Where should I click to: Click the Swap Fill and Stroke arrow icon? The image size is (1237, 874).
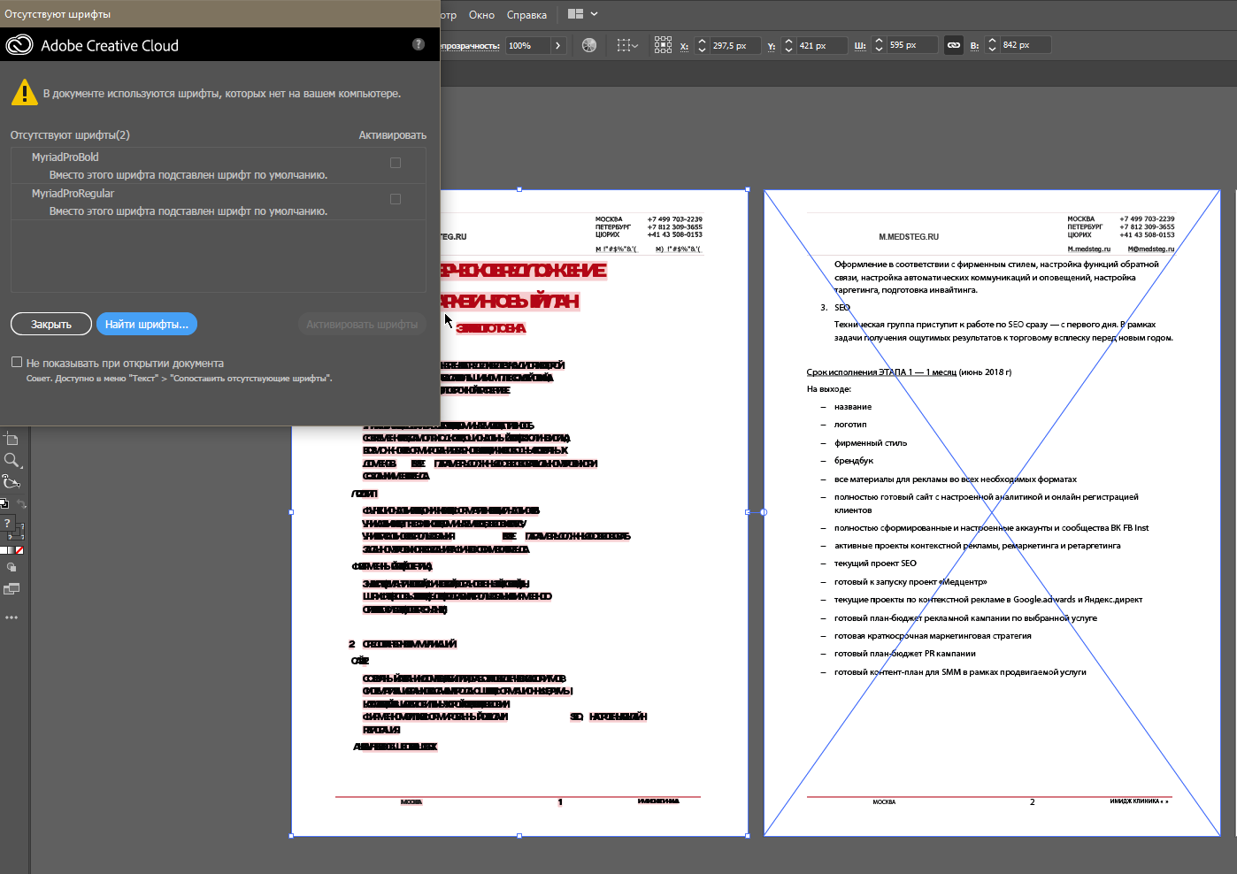(x=21, y=504)
